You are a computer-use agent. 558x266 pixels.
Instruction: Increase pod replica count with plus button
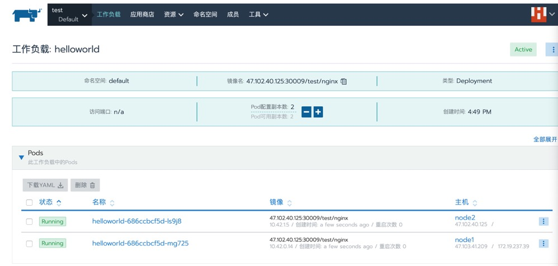point(318,112)
